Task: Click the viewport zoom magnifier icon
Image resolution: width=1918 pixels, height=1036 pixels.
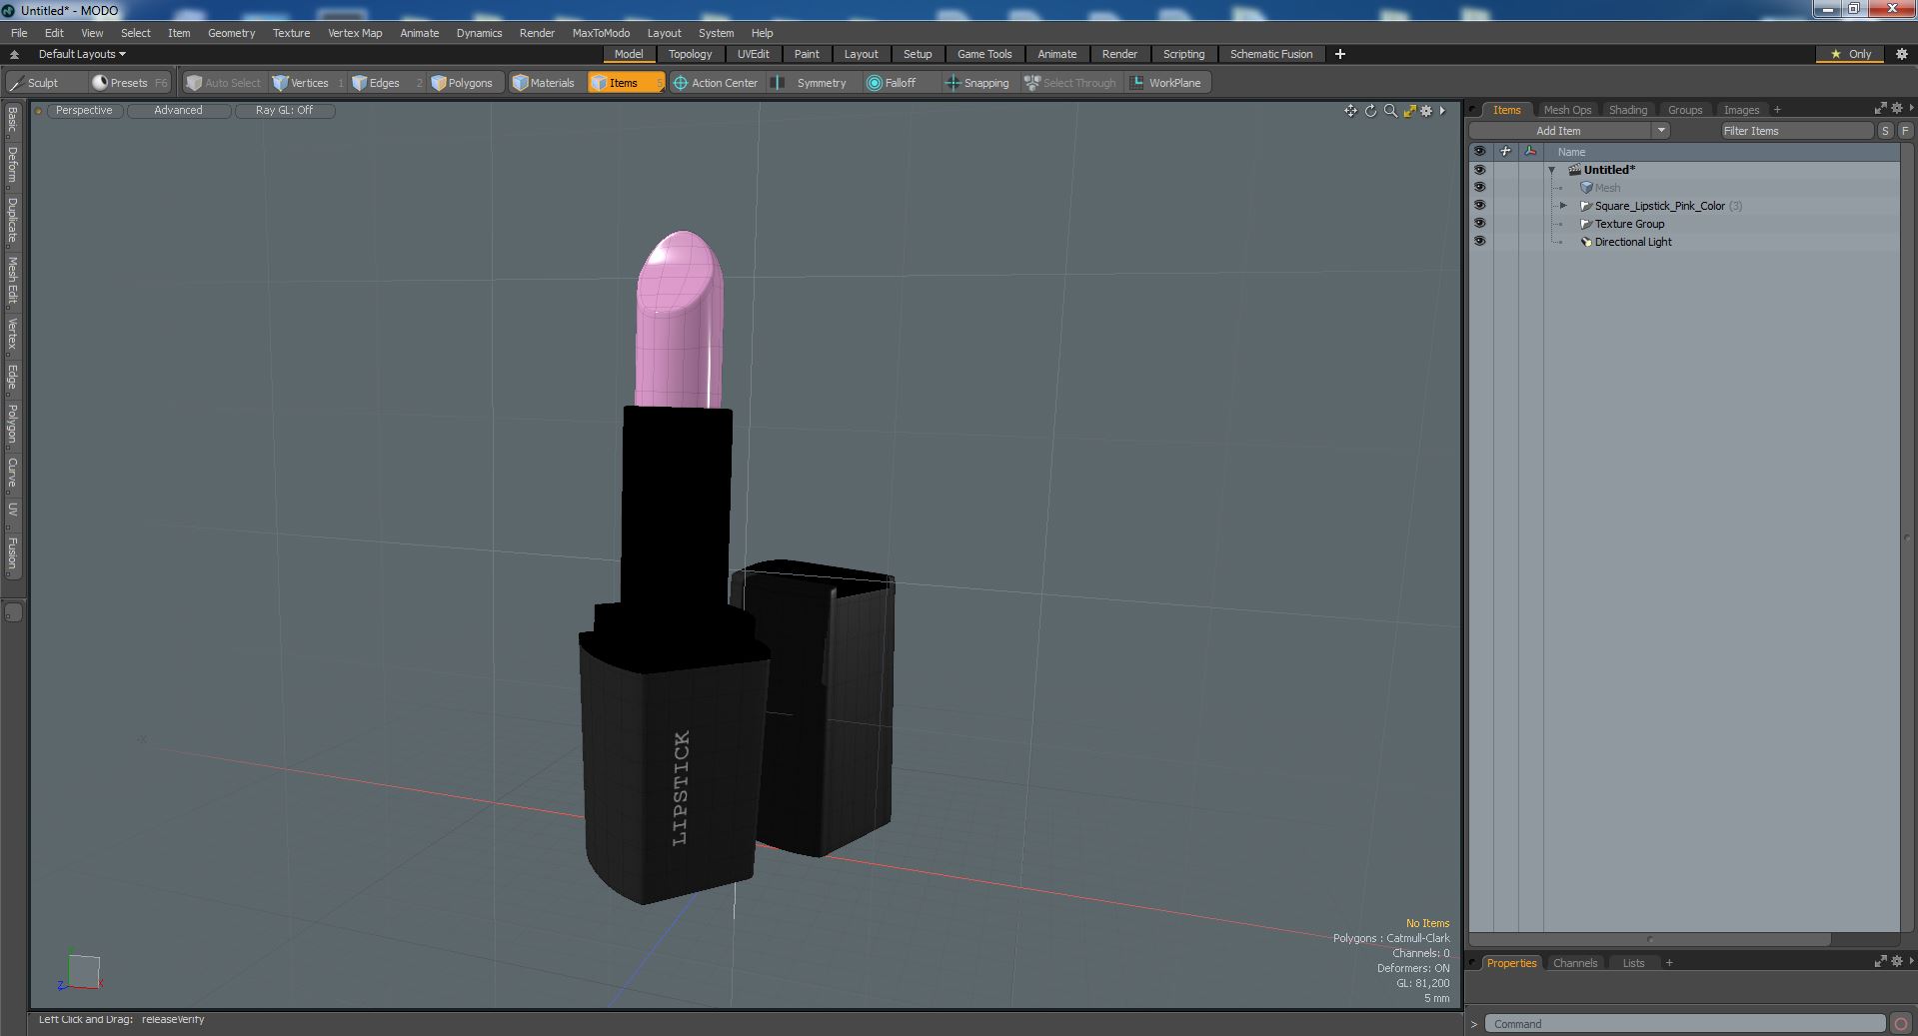Action: tap(1390, 111)
